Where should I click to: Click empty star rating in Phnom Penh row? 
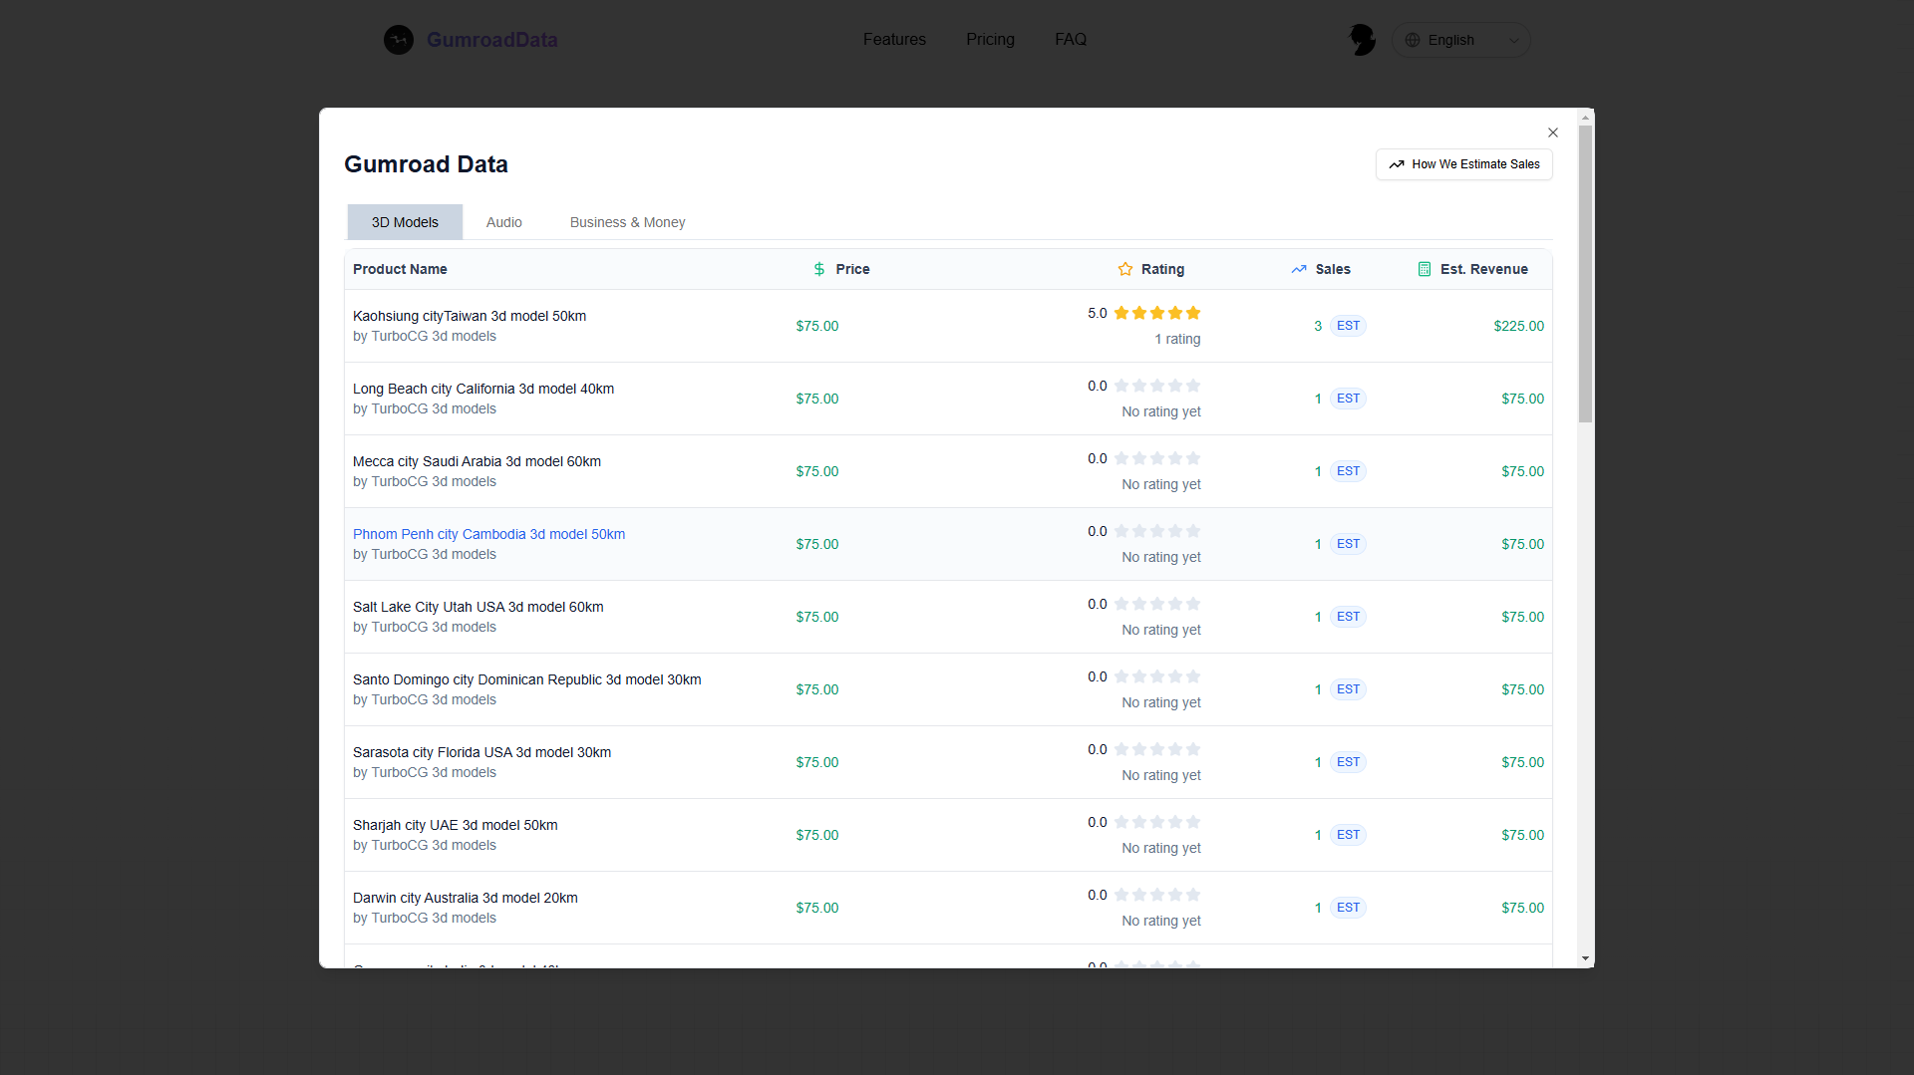pos(1157,531)
